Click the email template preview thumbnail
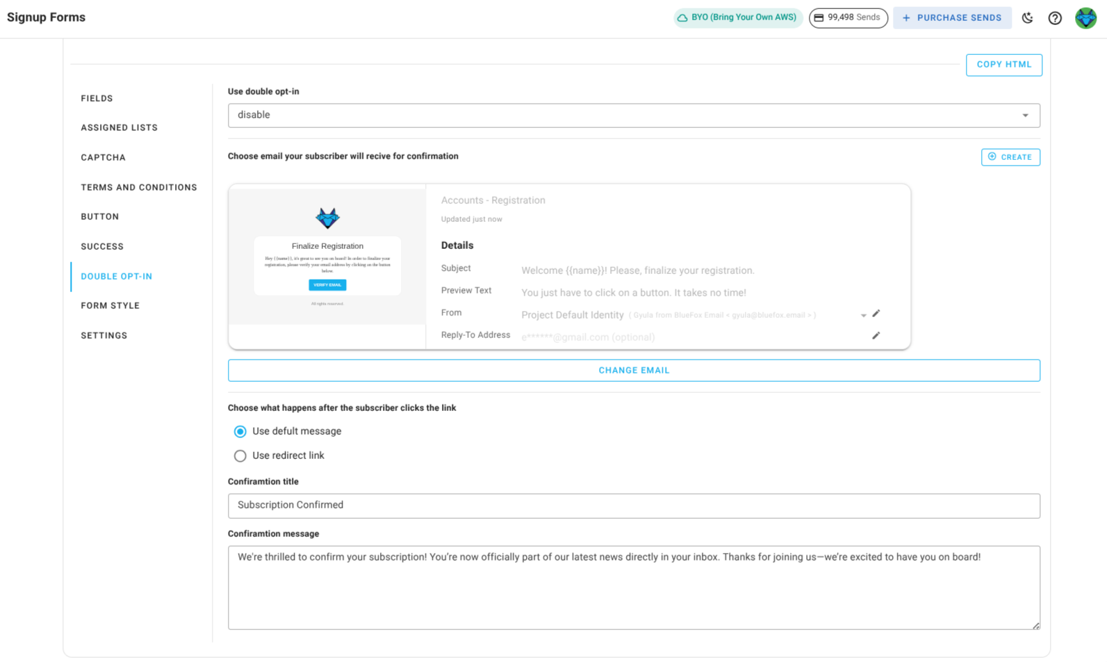The image size is (1107, 662). [327, 257]
